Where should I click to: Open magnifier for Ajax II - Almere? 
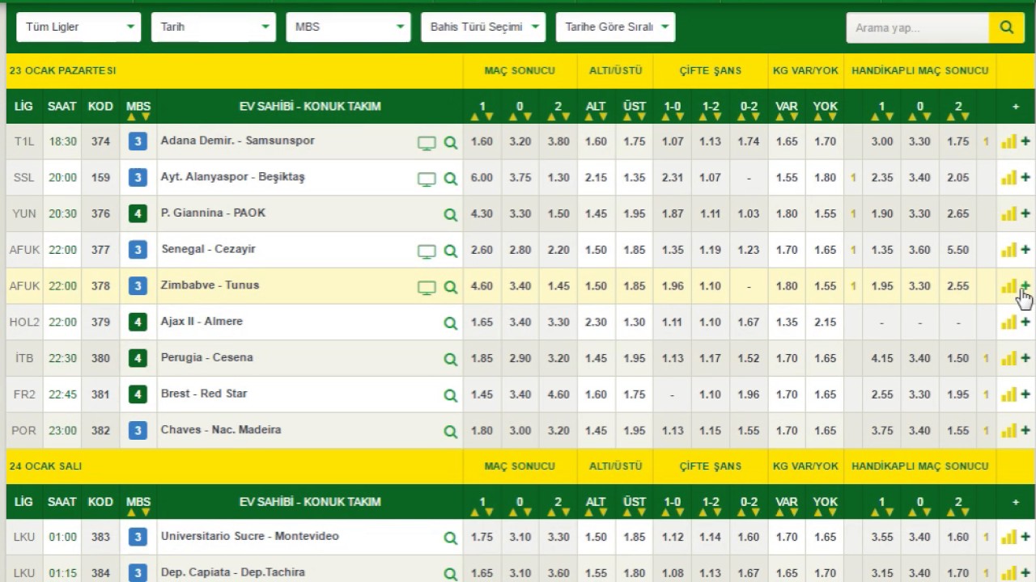[x=451, y=323]
